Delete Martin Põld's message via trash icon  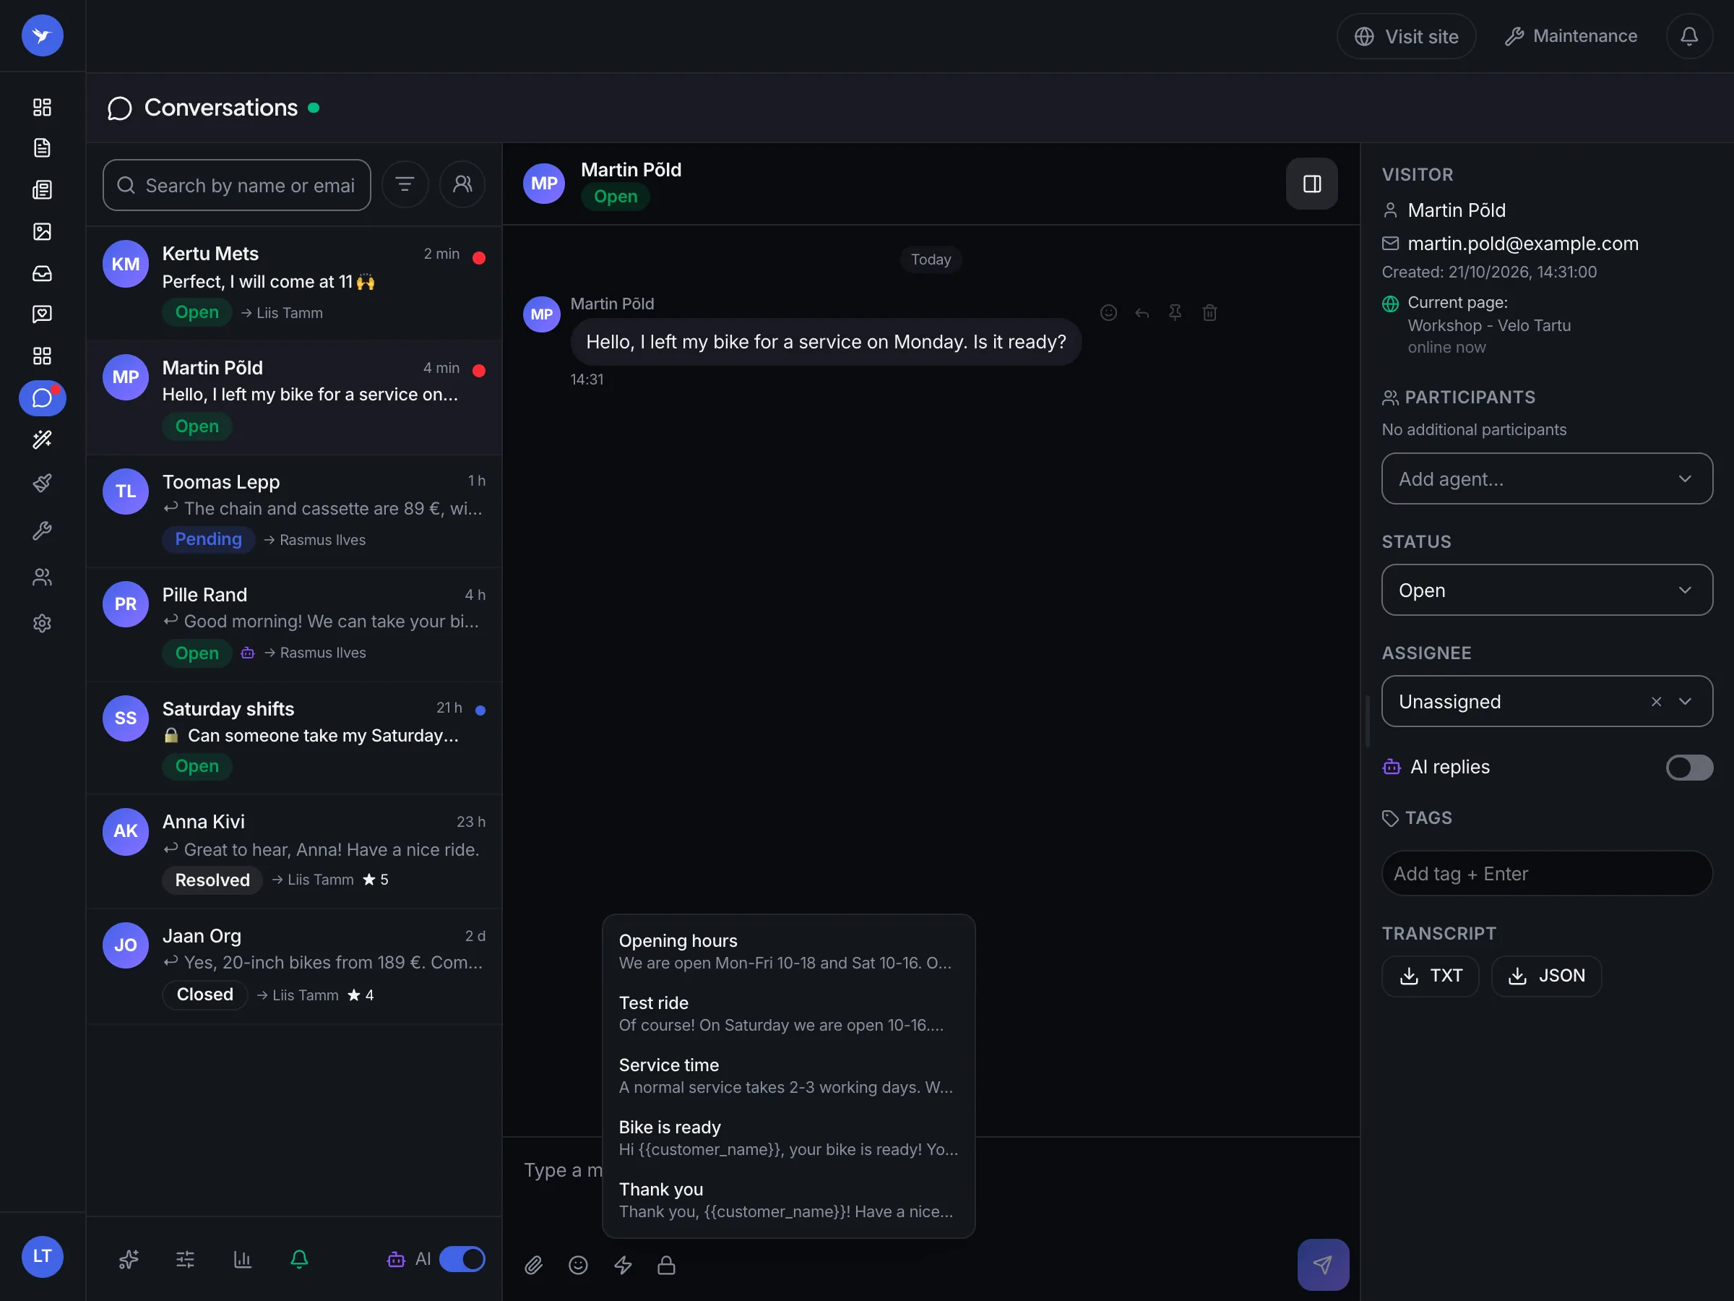click(1209, 313)
